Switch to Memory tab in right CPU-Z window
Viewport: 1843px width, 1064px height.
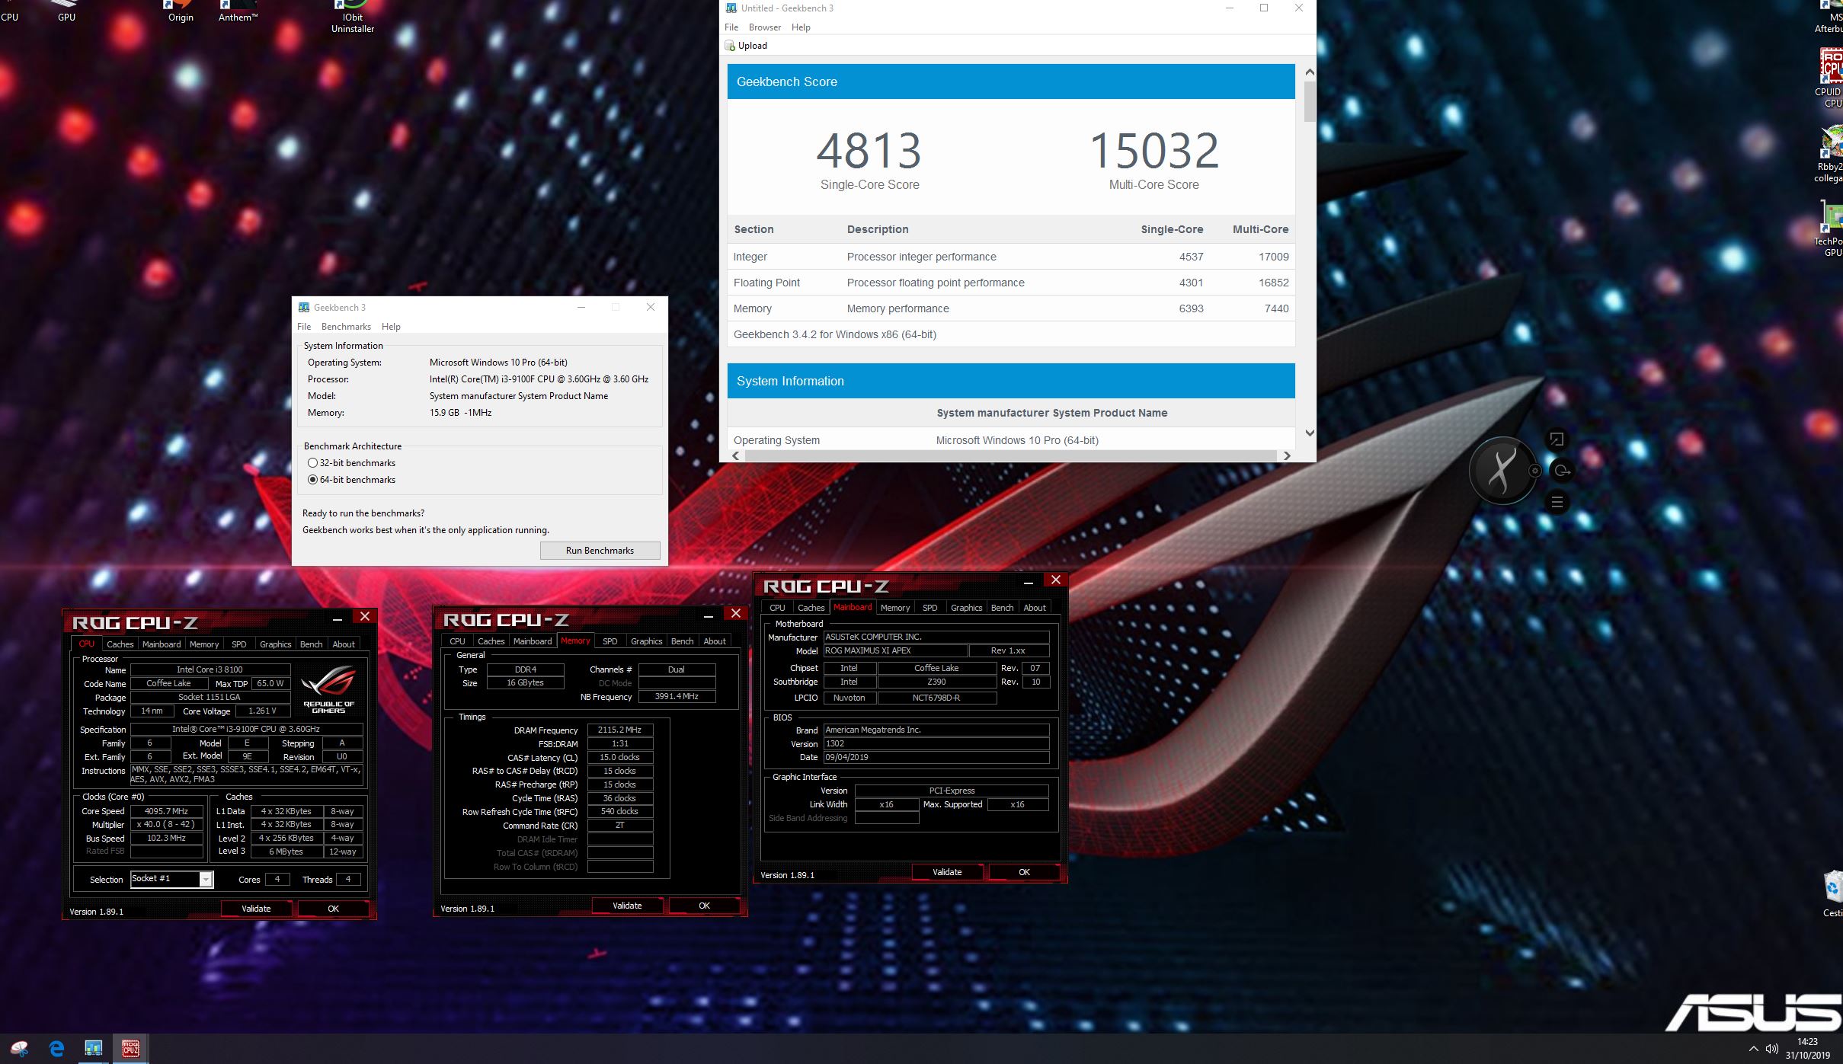point(894,608)
